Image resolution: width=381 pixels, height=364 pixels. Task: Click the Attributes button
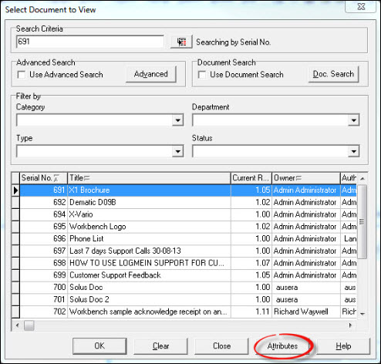282,346
